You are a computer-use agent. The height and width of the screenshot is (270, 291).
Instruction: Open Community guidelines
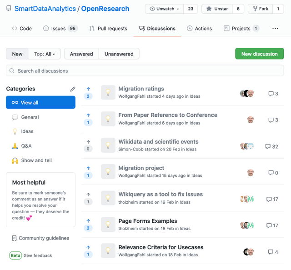(x=40, y=238)
